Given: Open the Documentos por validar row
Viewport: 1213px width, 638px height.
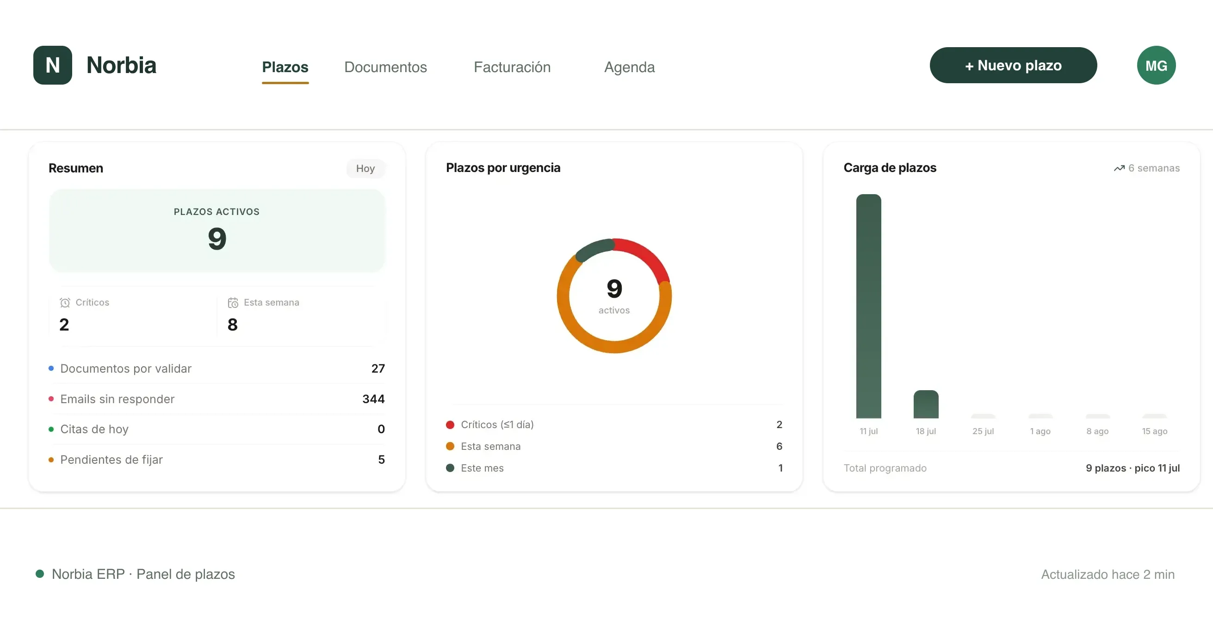Looking at the screenshot, I should 217,368.
